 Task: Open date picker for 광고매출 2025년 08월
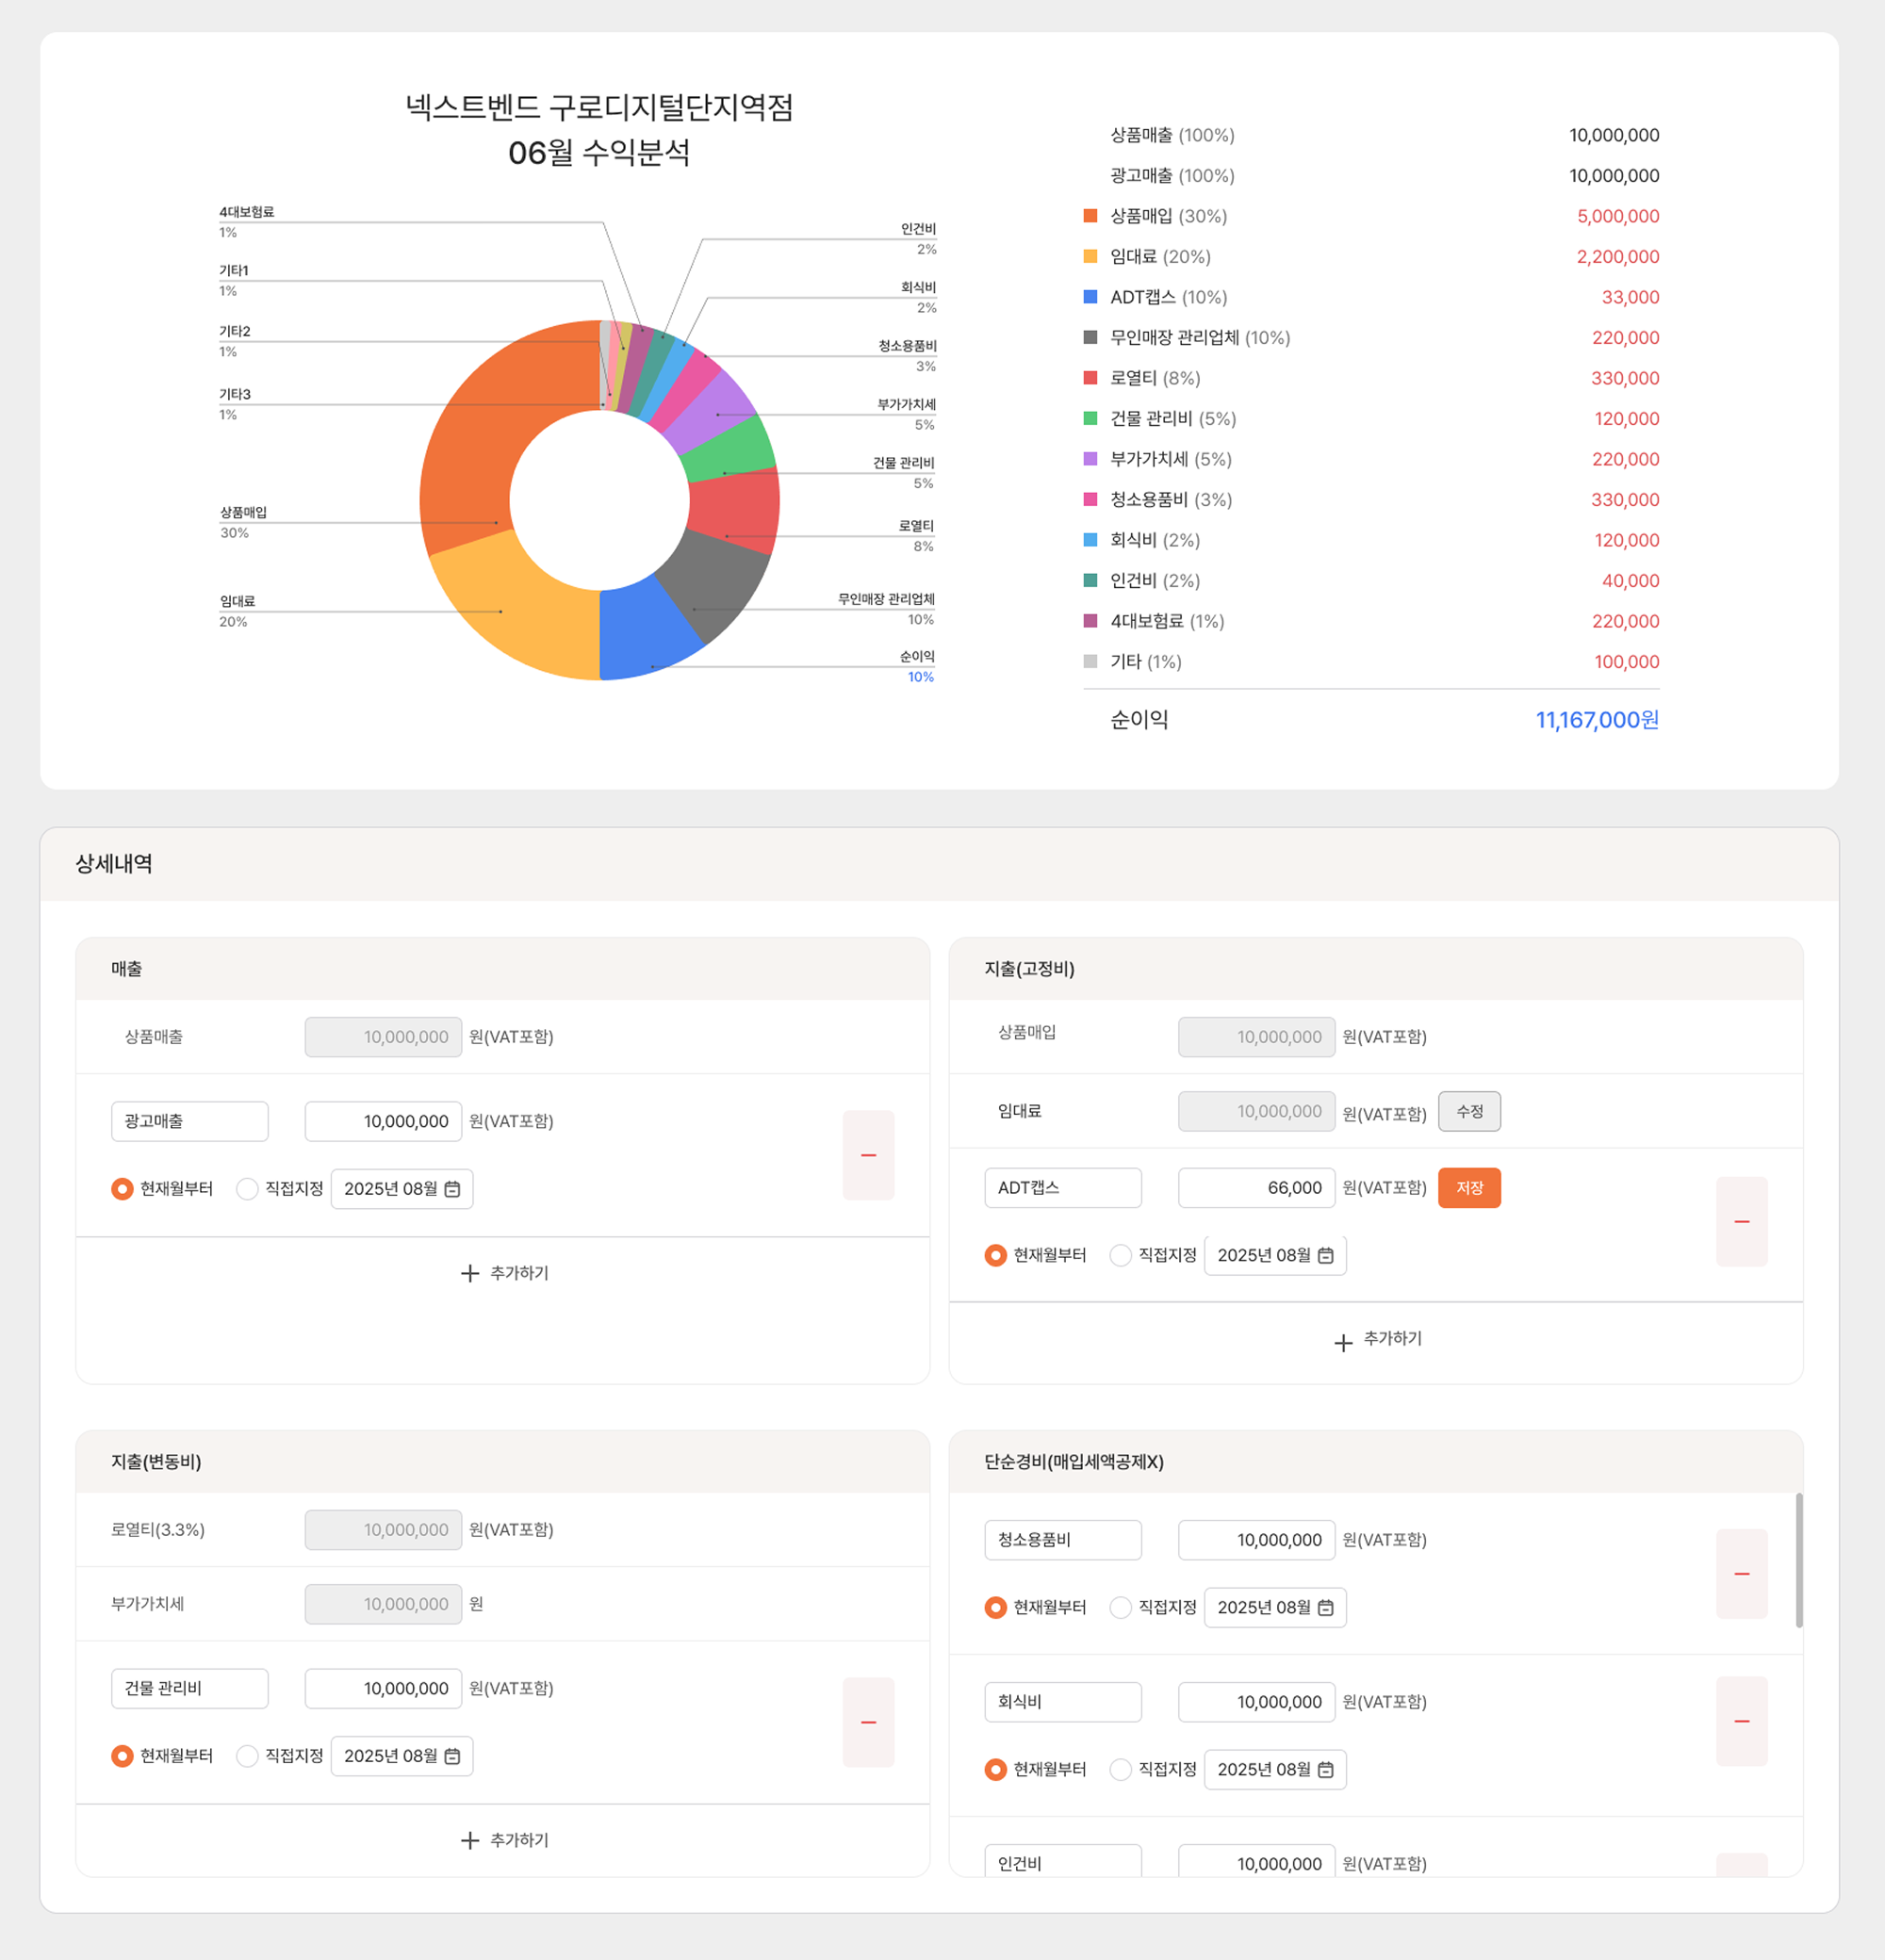pyautogui.click(x=452, y=1189)
